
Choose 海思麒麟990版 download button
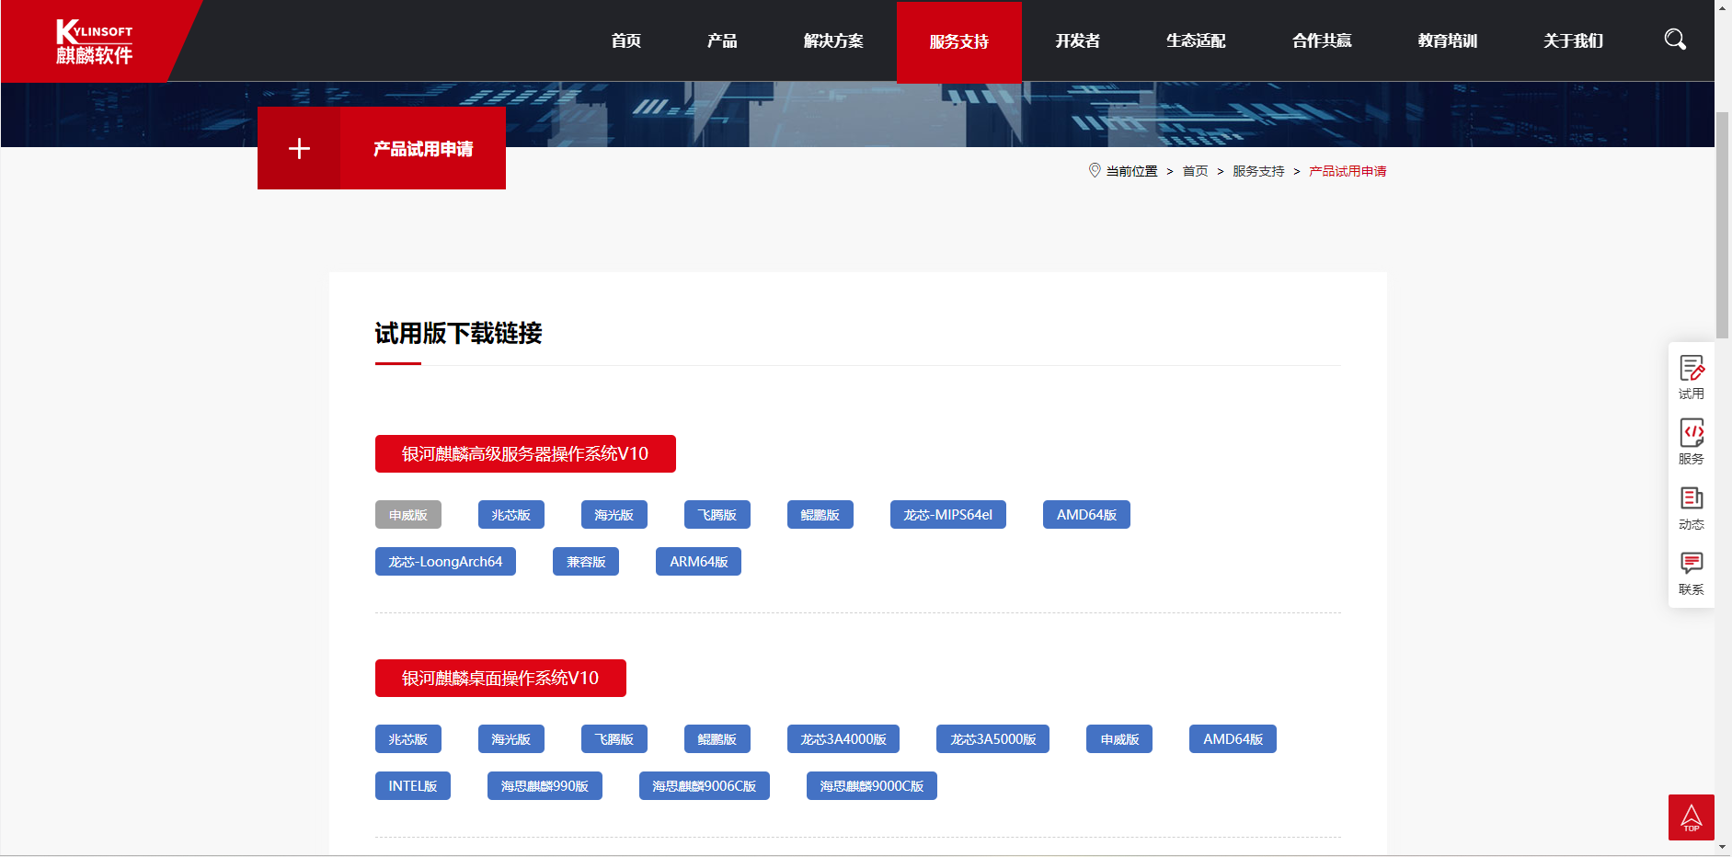click(x=545, y=786)
